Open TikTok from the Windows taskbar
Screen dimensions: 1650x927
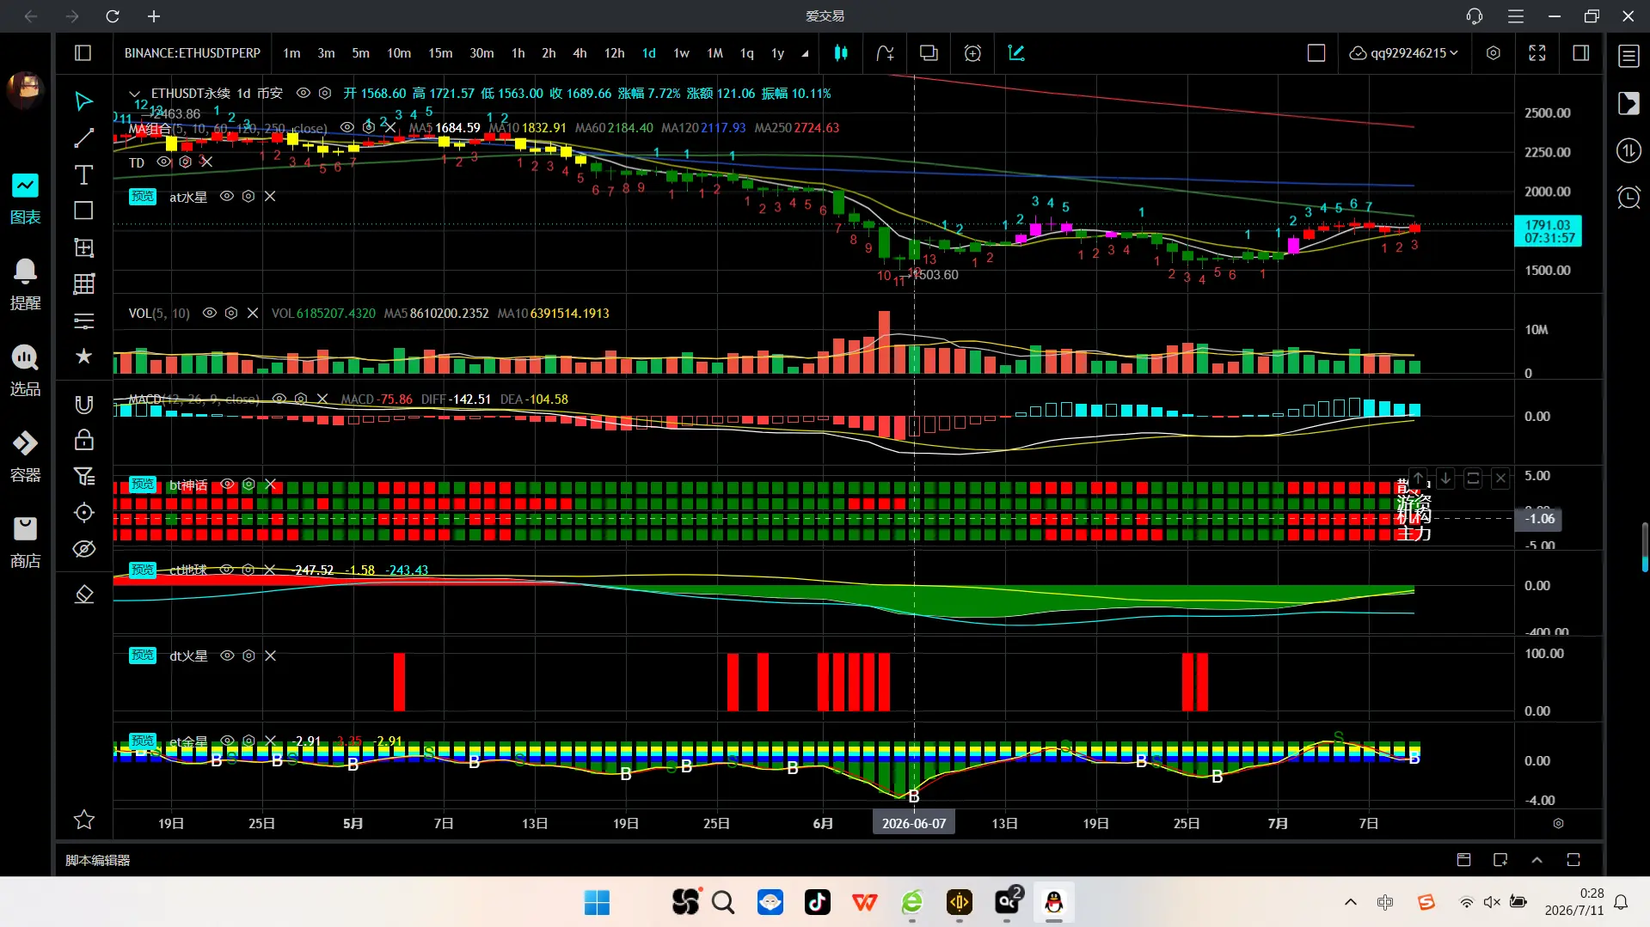coord(817,902)
